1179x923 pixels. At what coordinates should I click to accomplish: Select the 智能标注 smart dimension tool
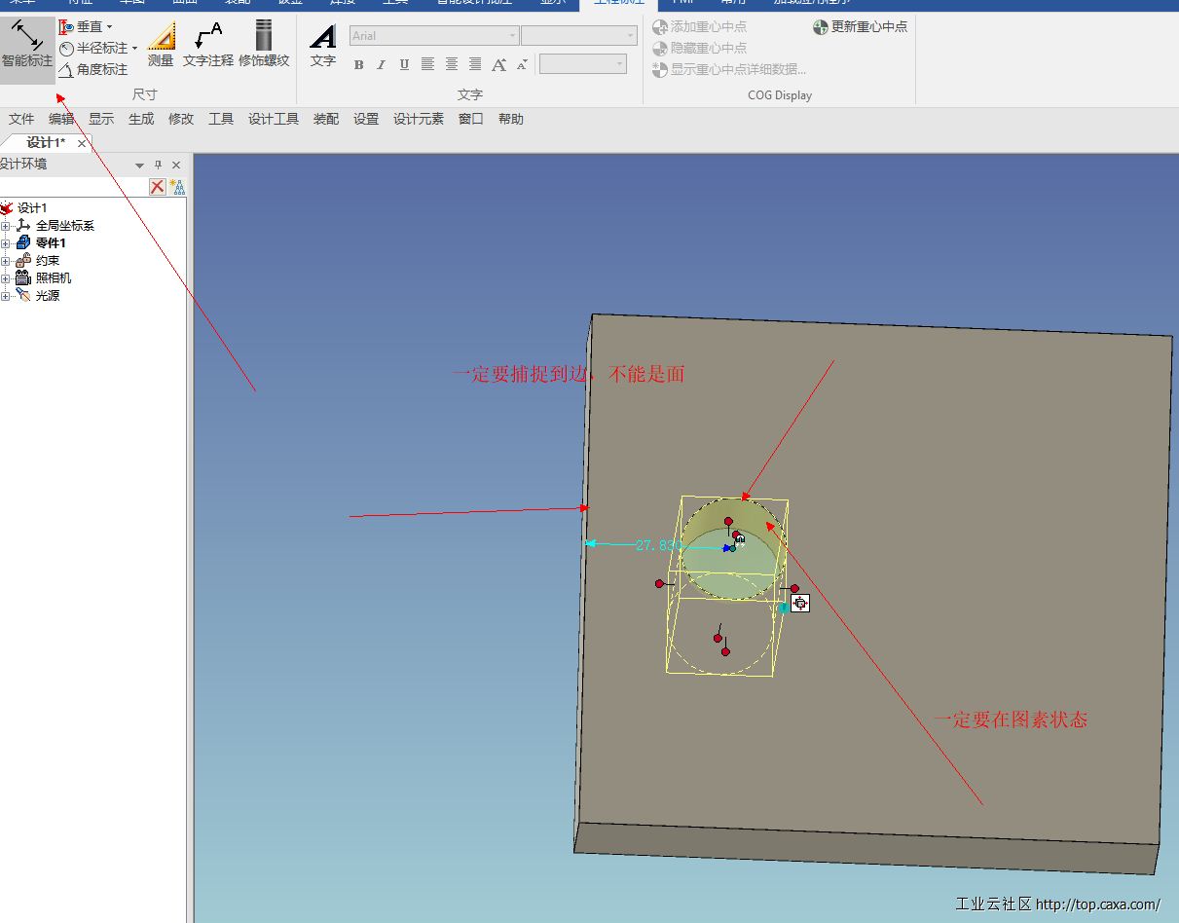click(x=27, y=45)
